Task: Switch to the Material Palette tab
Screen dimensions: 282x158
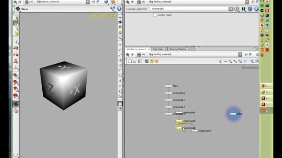Action: coord(178,49)
